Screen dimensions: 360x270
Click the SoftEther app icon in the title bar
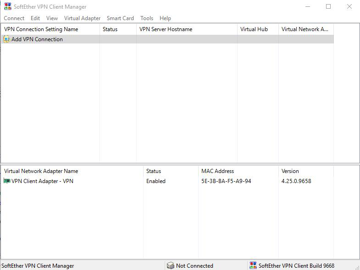point(8,6)
